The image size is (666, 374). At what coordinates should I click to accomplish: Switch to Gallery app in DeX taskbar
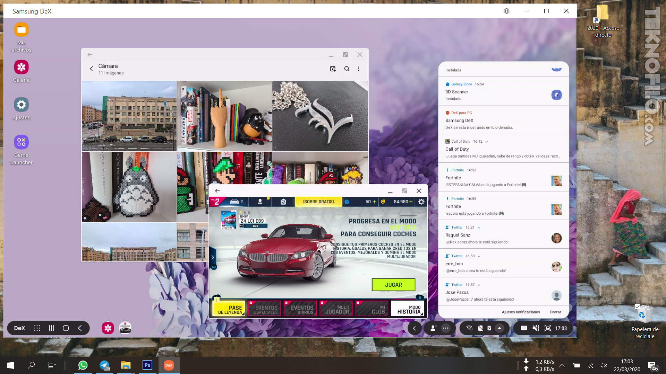(108, 328)
